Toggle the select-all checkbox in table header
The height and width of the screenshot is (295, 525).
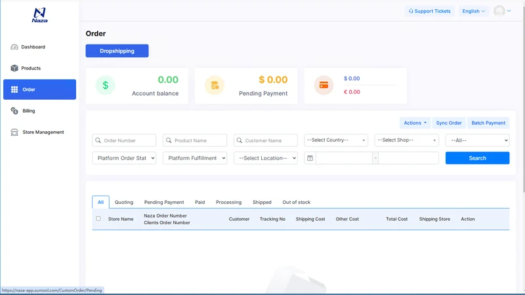[98, 218]
